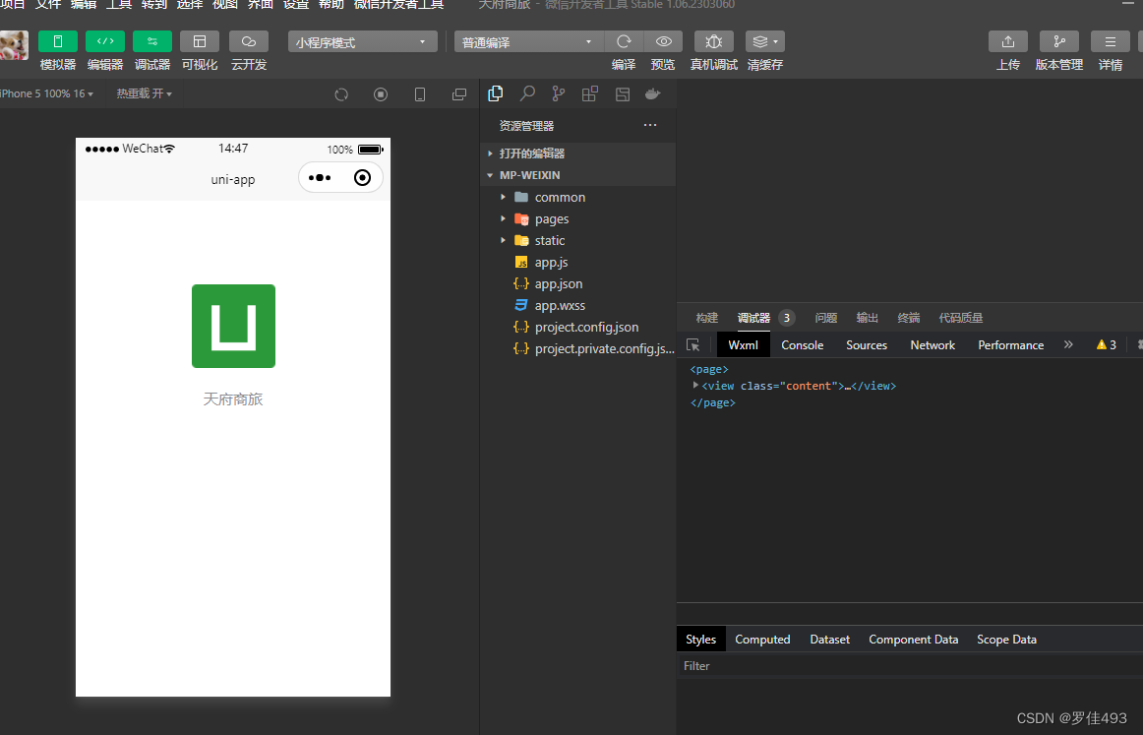Screen dimensions: 1143x735
Task: Open app.json file
Action: 558,284
